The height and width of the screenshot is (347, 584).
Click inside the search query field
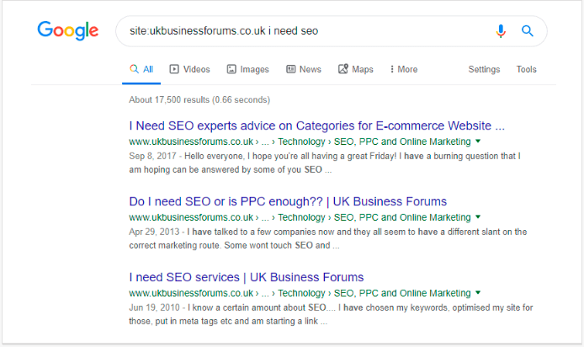305,31
